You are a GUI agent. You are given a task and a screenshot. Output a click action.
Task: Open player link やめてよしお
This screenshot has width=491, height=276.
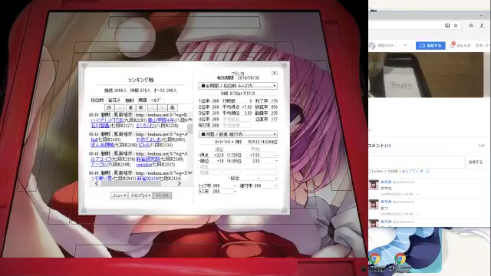(x=149, y=140)
